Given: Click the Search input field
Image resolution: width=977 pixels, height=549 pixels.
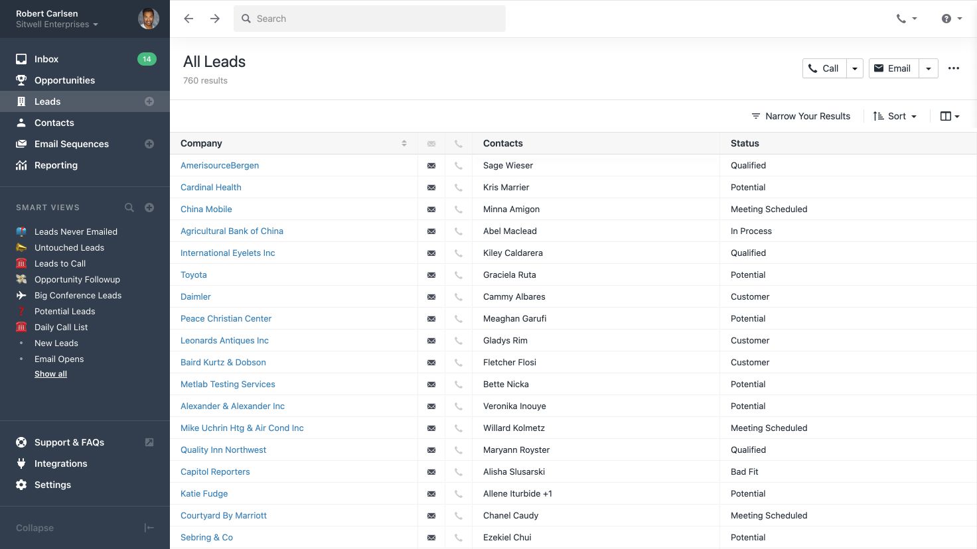Looking at the screenshot, I should 369,19.
